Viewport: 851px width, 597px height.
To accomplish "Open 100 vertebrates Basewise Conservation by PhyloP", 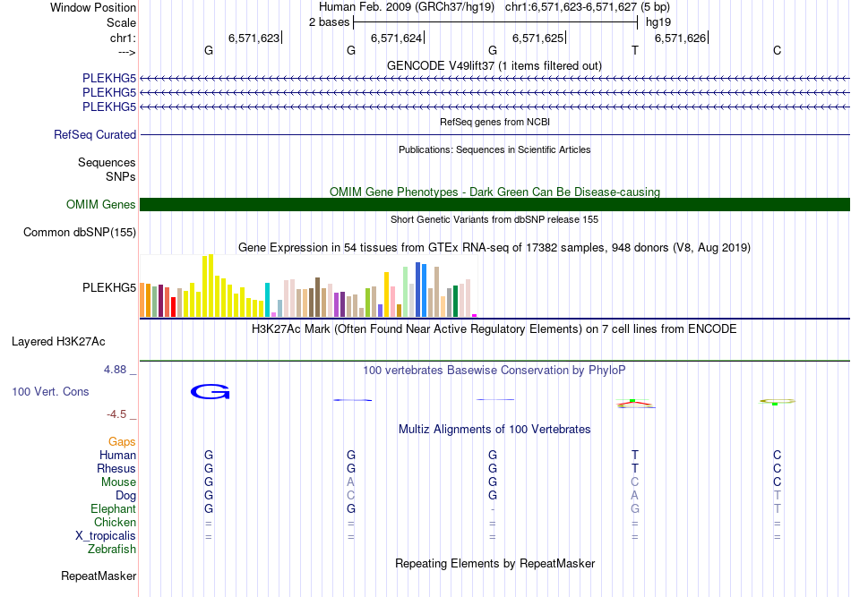I will [x=494, y=371].
